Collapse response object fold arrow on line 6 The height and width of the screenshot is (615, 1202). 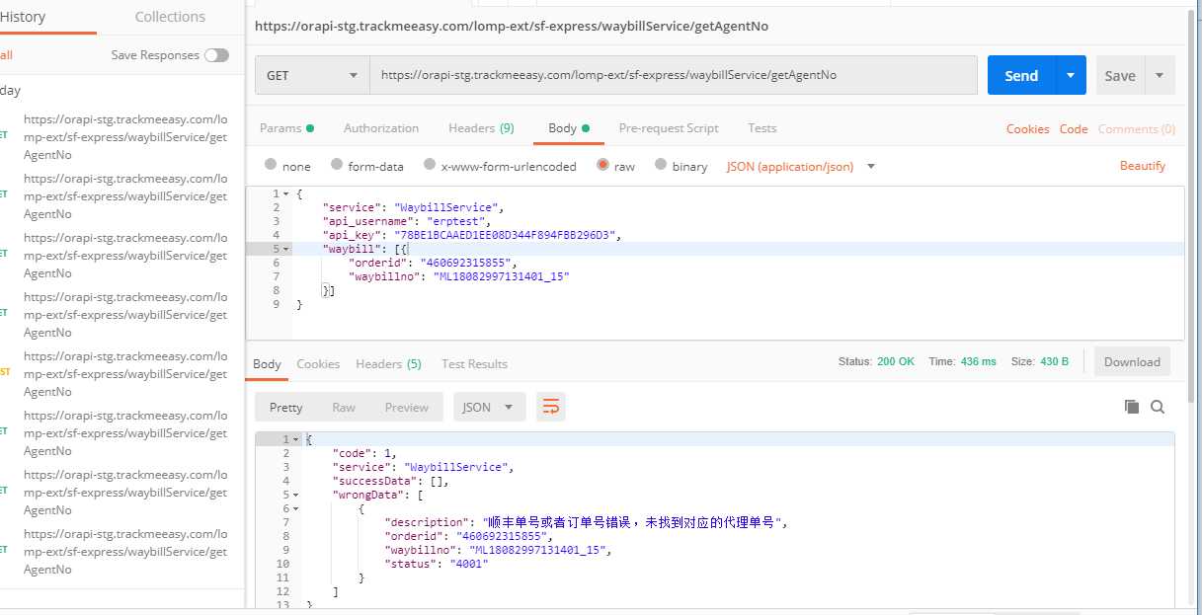coord(296,508)
